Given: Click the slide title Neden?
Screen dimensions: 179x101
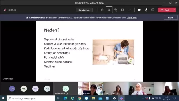Looking at the screenshot, I should click(x=52, y=30).
